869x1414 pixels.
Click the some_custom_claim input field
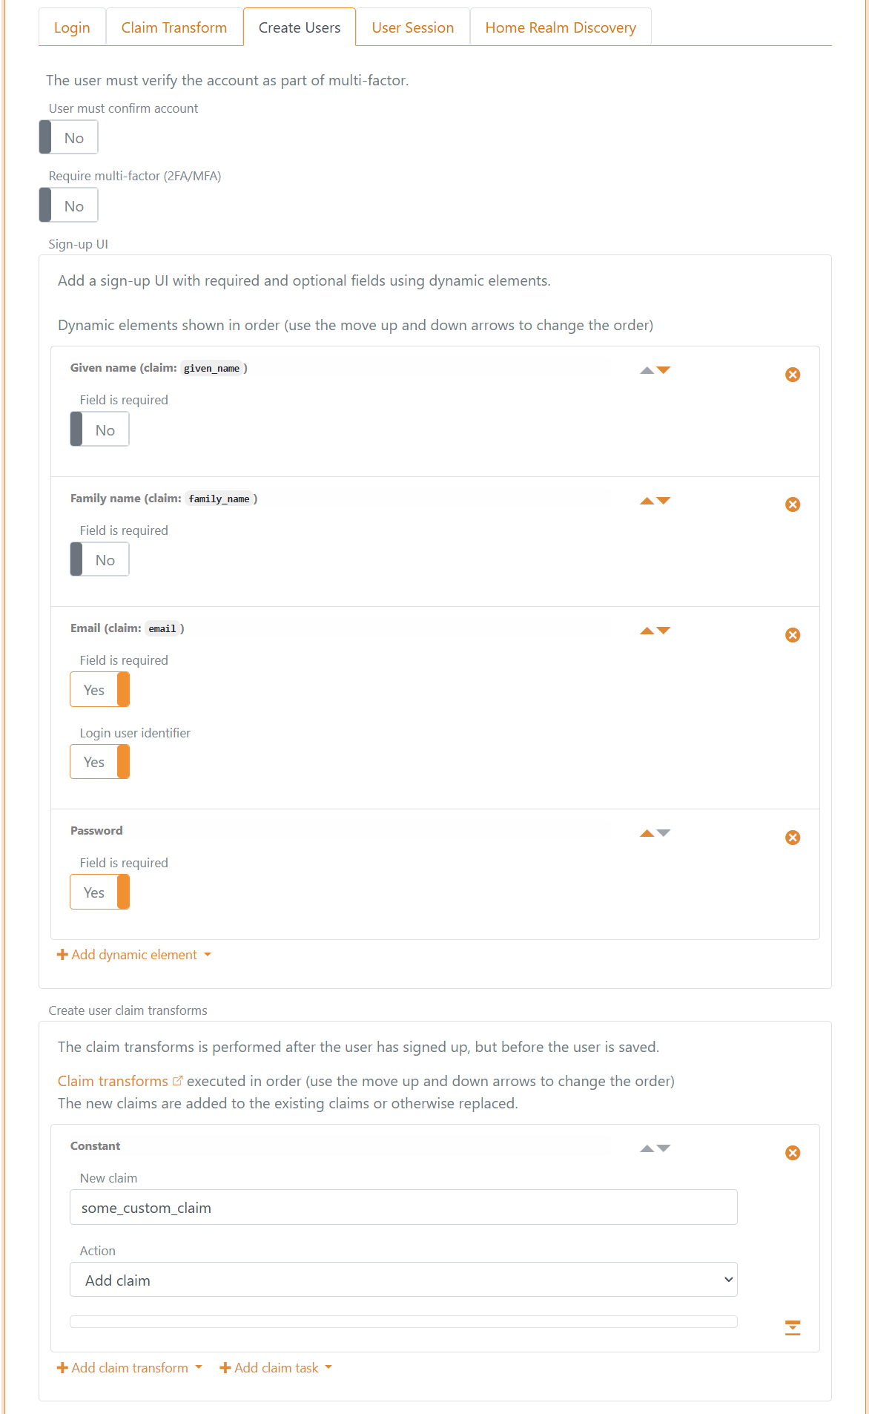coord(404,1207)
